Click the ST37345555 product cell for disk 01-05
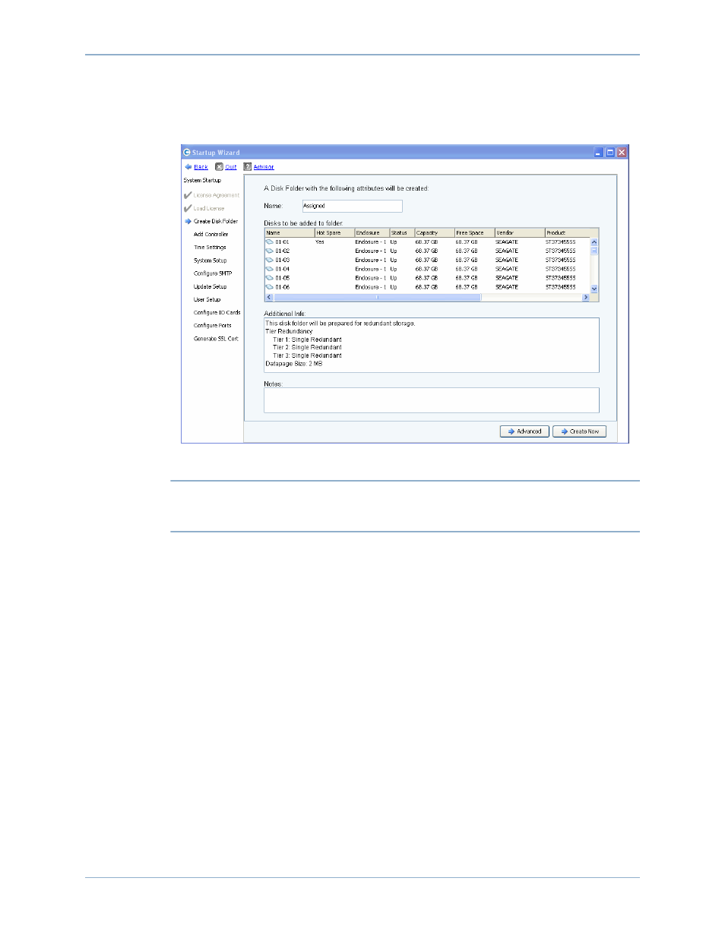 (x=560, y=278)
